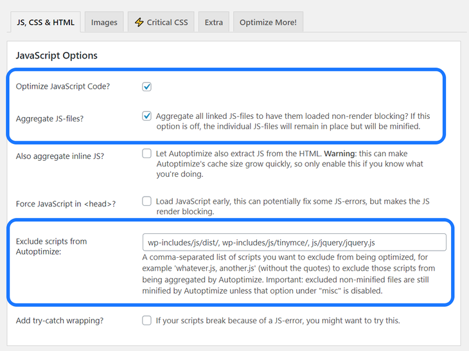Select the Optimize More! tab
This screenshot has height=351, width=469.
point(268,22)
